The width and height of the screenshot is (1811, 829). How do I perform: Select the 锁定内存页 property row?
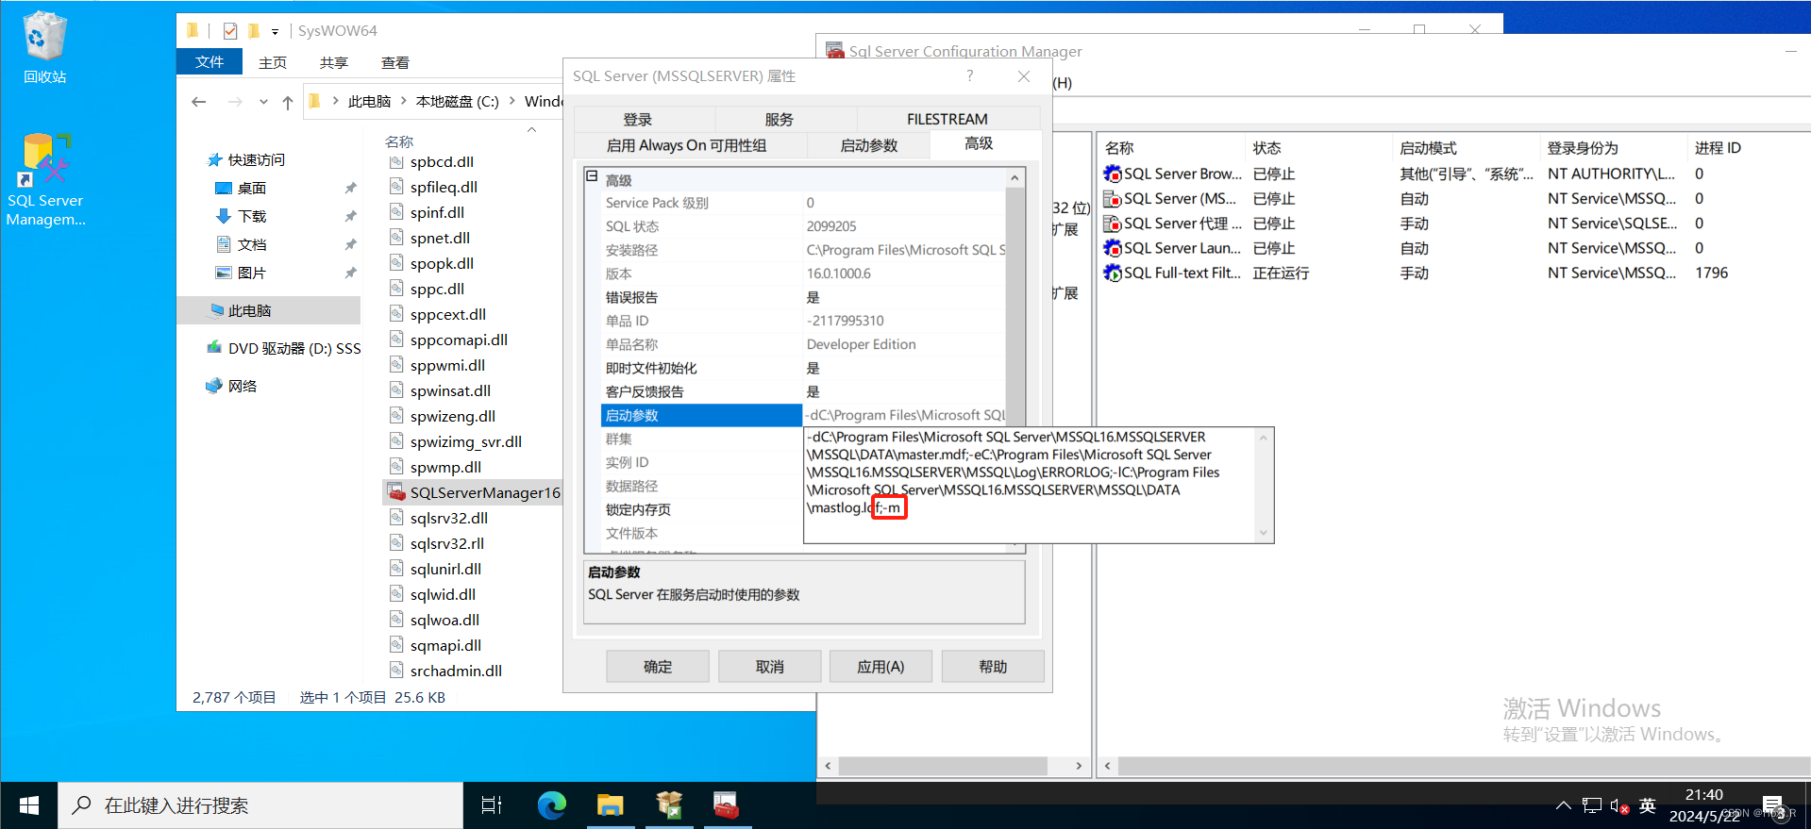click(701, 509)
